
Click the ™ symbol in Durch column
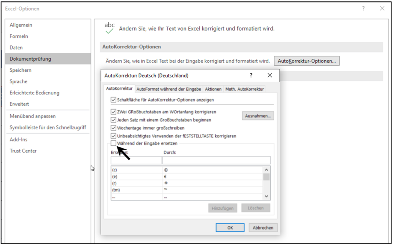tap(166, 189)
